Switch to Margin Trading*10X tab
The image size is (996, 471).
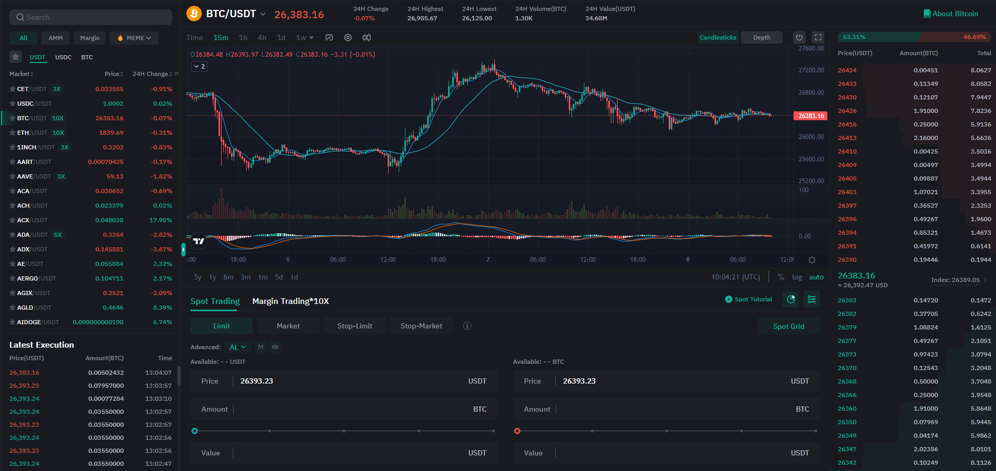pyautogui.click(x=290, y=301)
